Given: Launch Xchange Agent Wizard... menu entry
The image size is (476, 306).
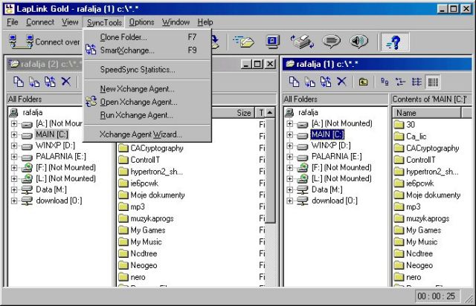Looking at the screenshot, I should pyautogui.click(x=147, y=134).
